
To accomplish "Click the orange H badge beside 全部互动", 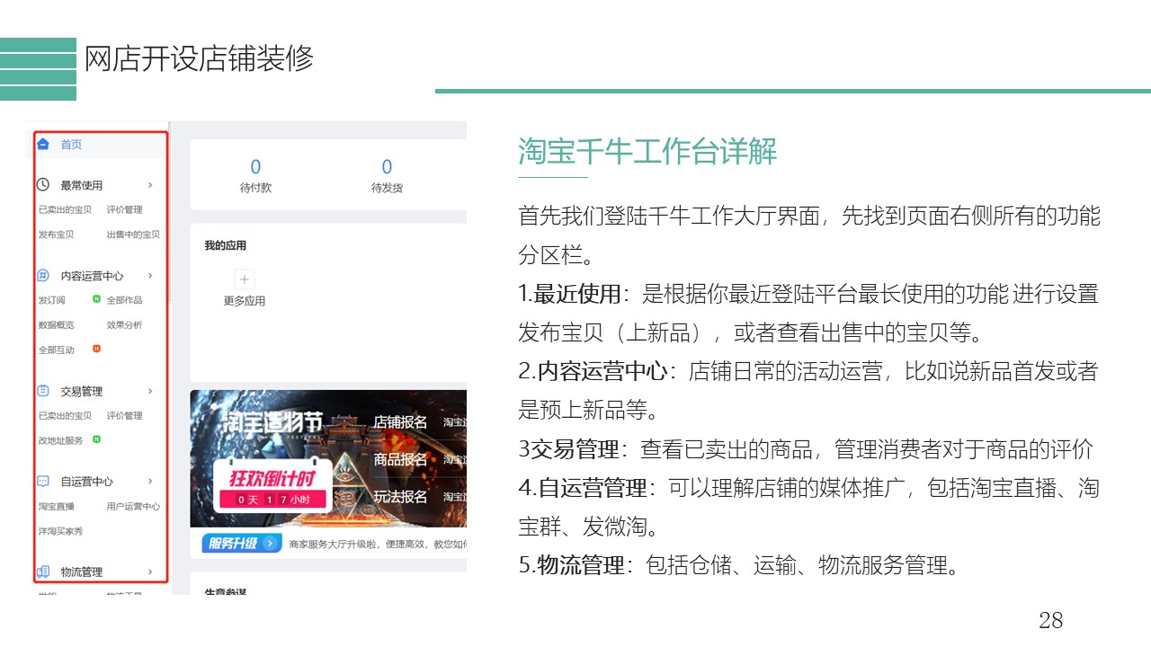I will coord(97,349).
